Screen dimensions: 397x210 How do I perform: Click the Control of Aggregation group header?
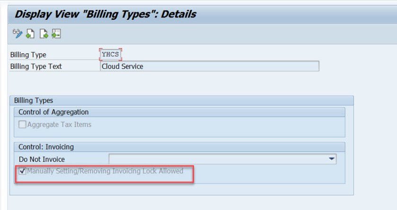click(x=179, y=112)
